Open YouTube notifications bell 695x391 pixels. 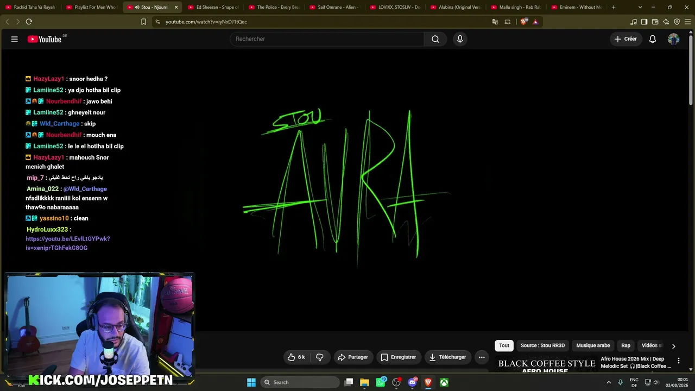click(653, 39)
